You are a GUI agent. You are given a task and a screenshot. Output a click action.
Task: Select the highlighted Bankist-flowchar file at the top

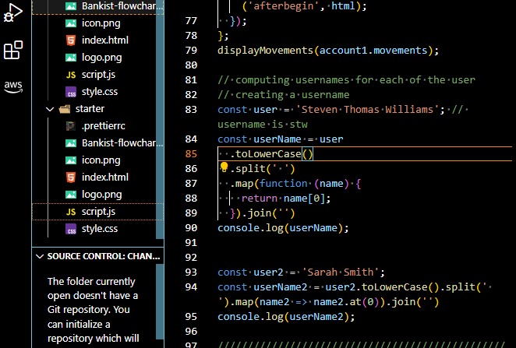97,6
